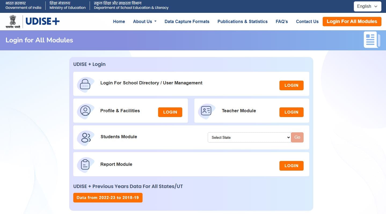Click the newspaper icon in the banner

coord(372,40)
